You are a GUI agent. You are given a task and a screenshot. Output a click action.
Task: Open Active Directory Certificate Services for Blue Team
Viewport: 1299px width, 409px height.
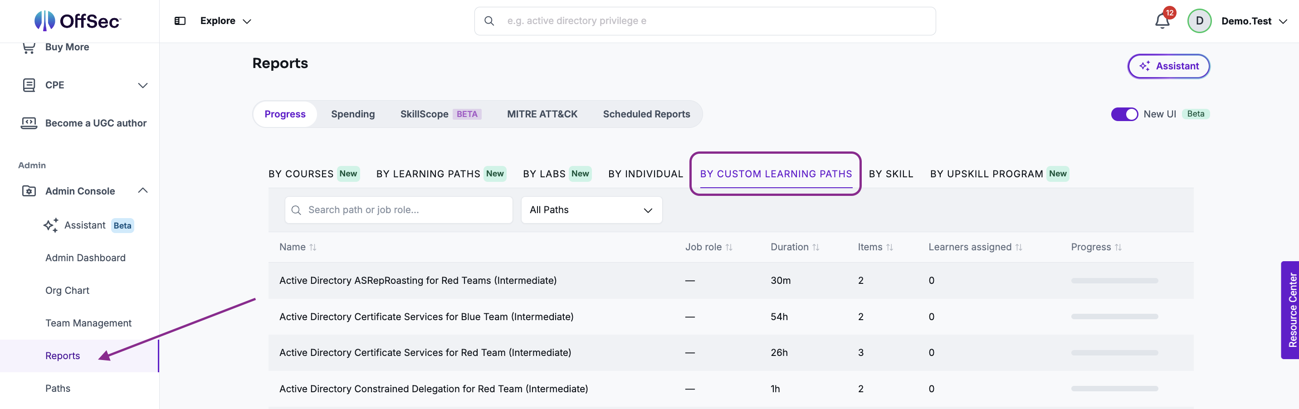426,316
